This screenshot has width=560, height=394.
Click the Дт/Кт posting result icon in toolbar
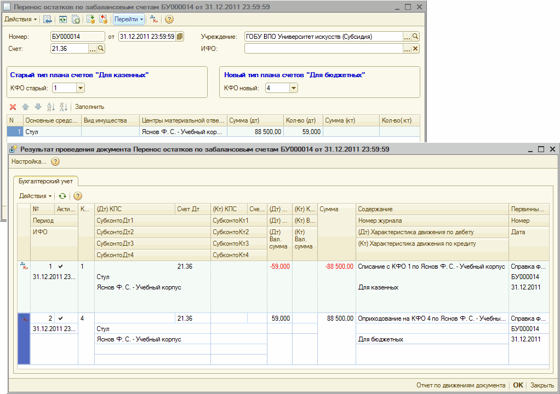(x=155, y=19)
